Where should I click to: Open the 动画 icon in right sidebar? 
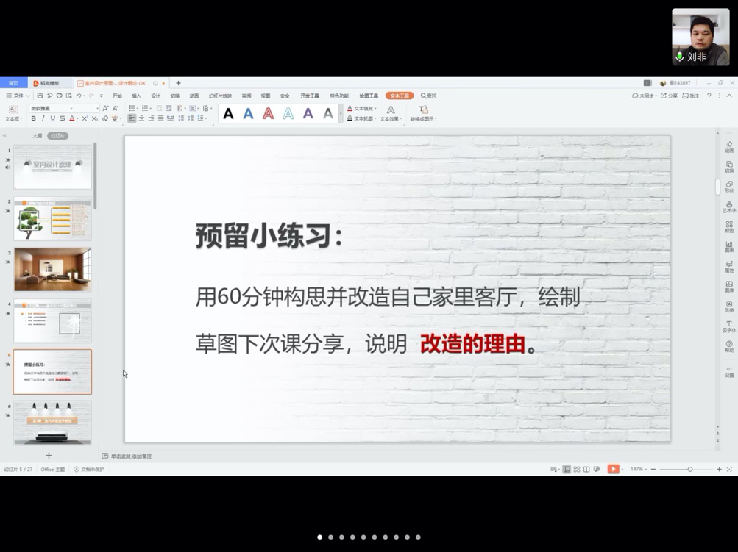[728, 146]
